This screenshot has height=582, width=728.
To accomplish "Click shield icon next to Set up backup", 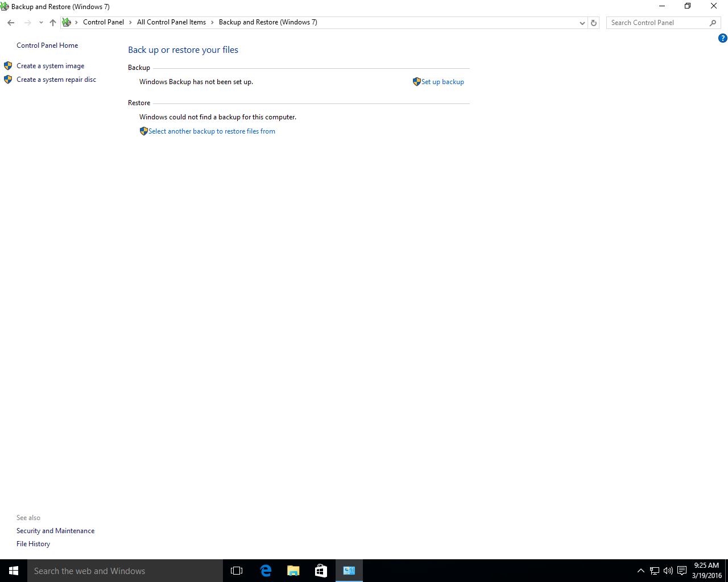I will pyautogui.click(x=416, y=82).
